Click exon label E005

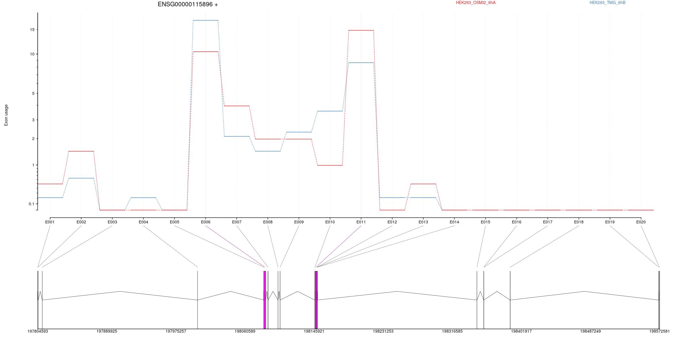174,222
